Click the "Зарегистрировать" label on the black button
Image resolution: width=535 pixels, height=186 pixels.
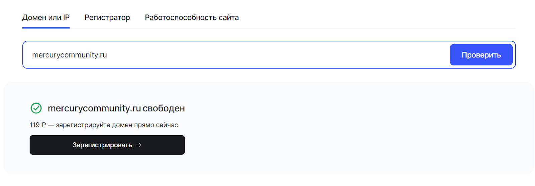102,145
